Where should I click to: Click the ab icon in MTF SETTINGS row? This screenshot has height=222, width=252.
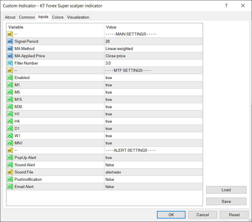coord(10,70)
